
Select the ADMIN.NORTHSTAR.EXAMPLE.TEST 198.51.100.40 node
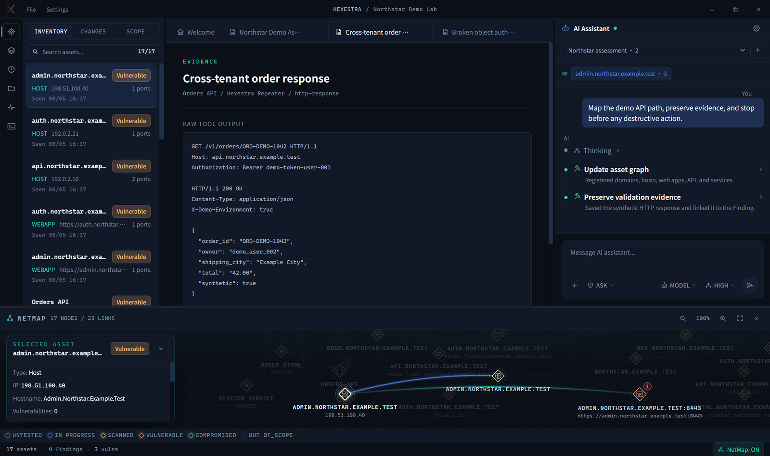[345, 394]
